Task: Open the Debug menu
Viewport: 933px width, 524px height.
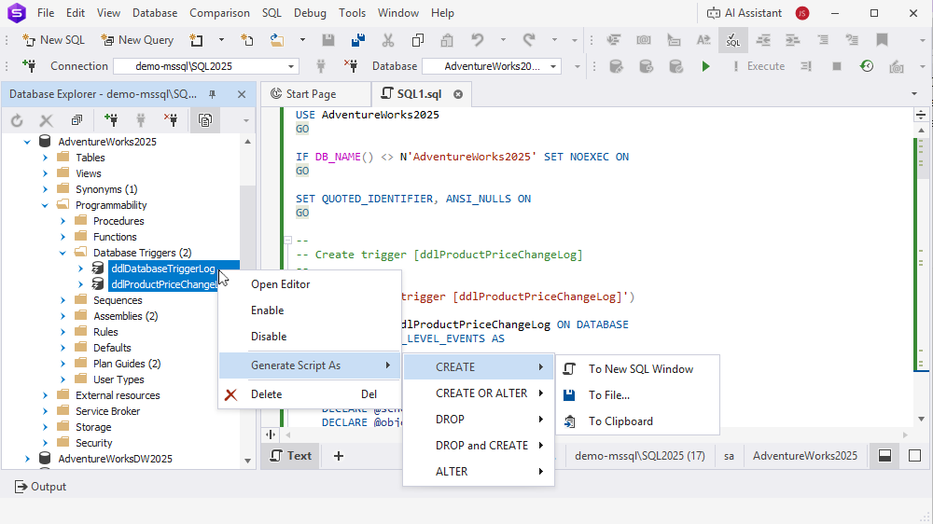Action: coord(310,13)
